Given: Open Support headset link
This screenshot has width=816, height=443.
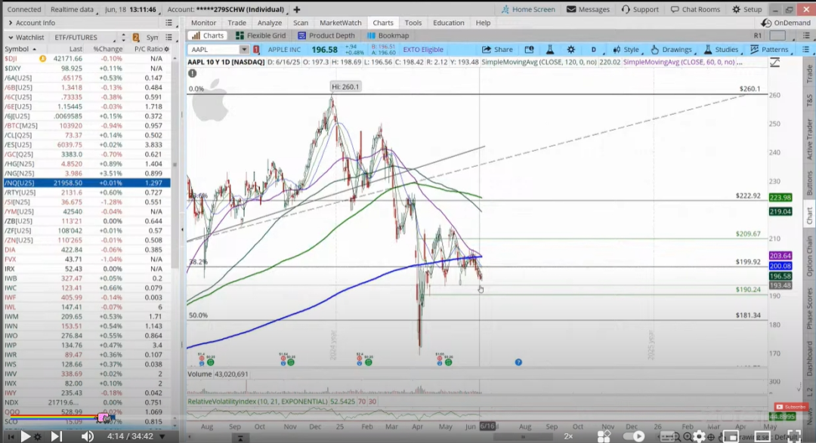Looking at the screenshot, I should point(640,9).
